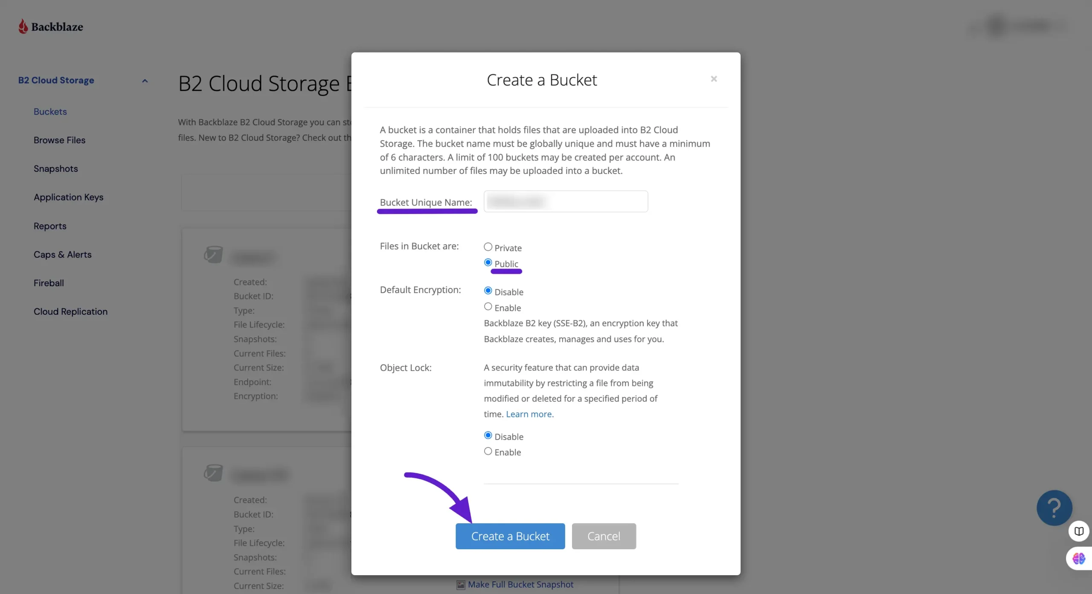Image resolution: width=1092 pixels, height=594 pixels.
Task: Open the Object Lock Learn more link
Action: click(530, 414)
